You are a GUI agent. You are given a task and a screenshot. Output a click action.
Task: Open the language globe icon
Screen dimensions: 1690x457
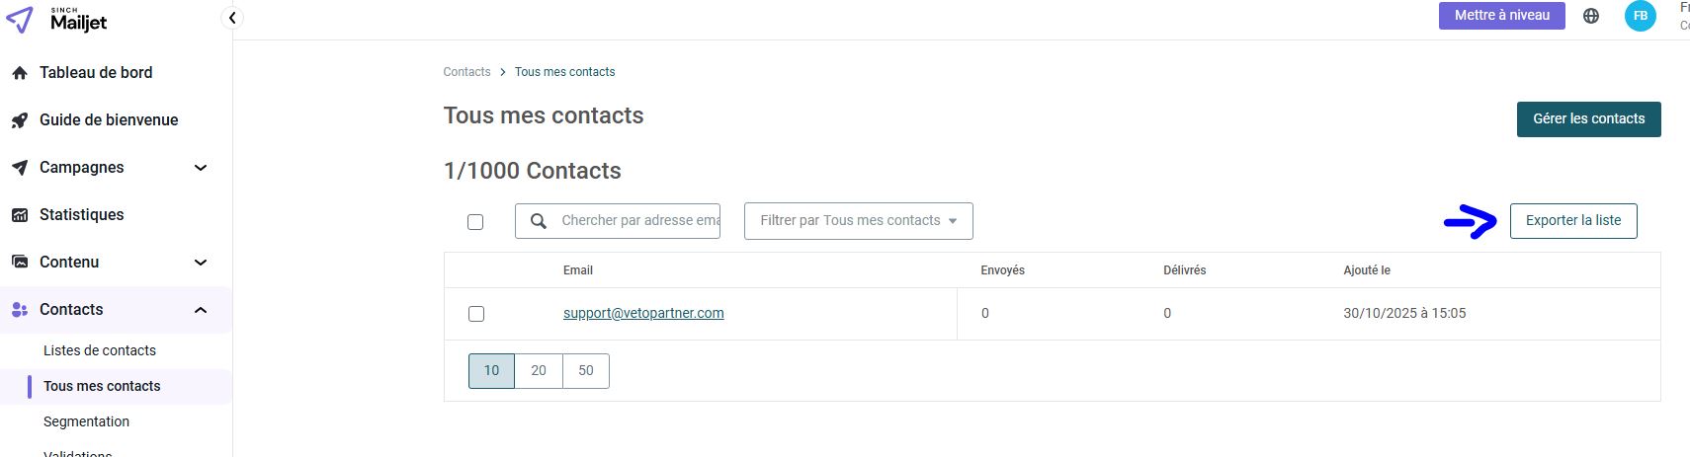pos(1591,16)
